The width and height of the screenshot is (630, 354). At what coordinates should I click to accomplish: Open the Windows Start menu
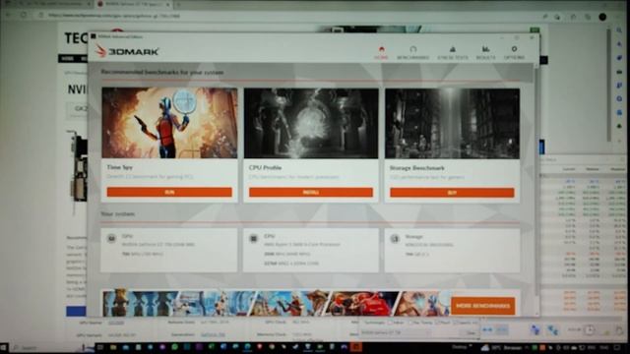click(x=4, y=347)
